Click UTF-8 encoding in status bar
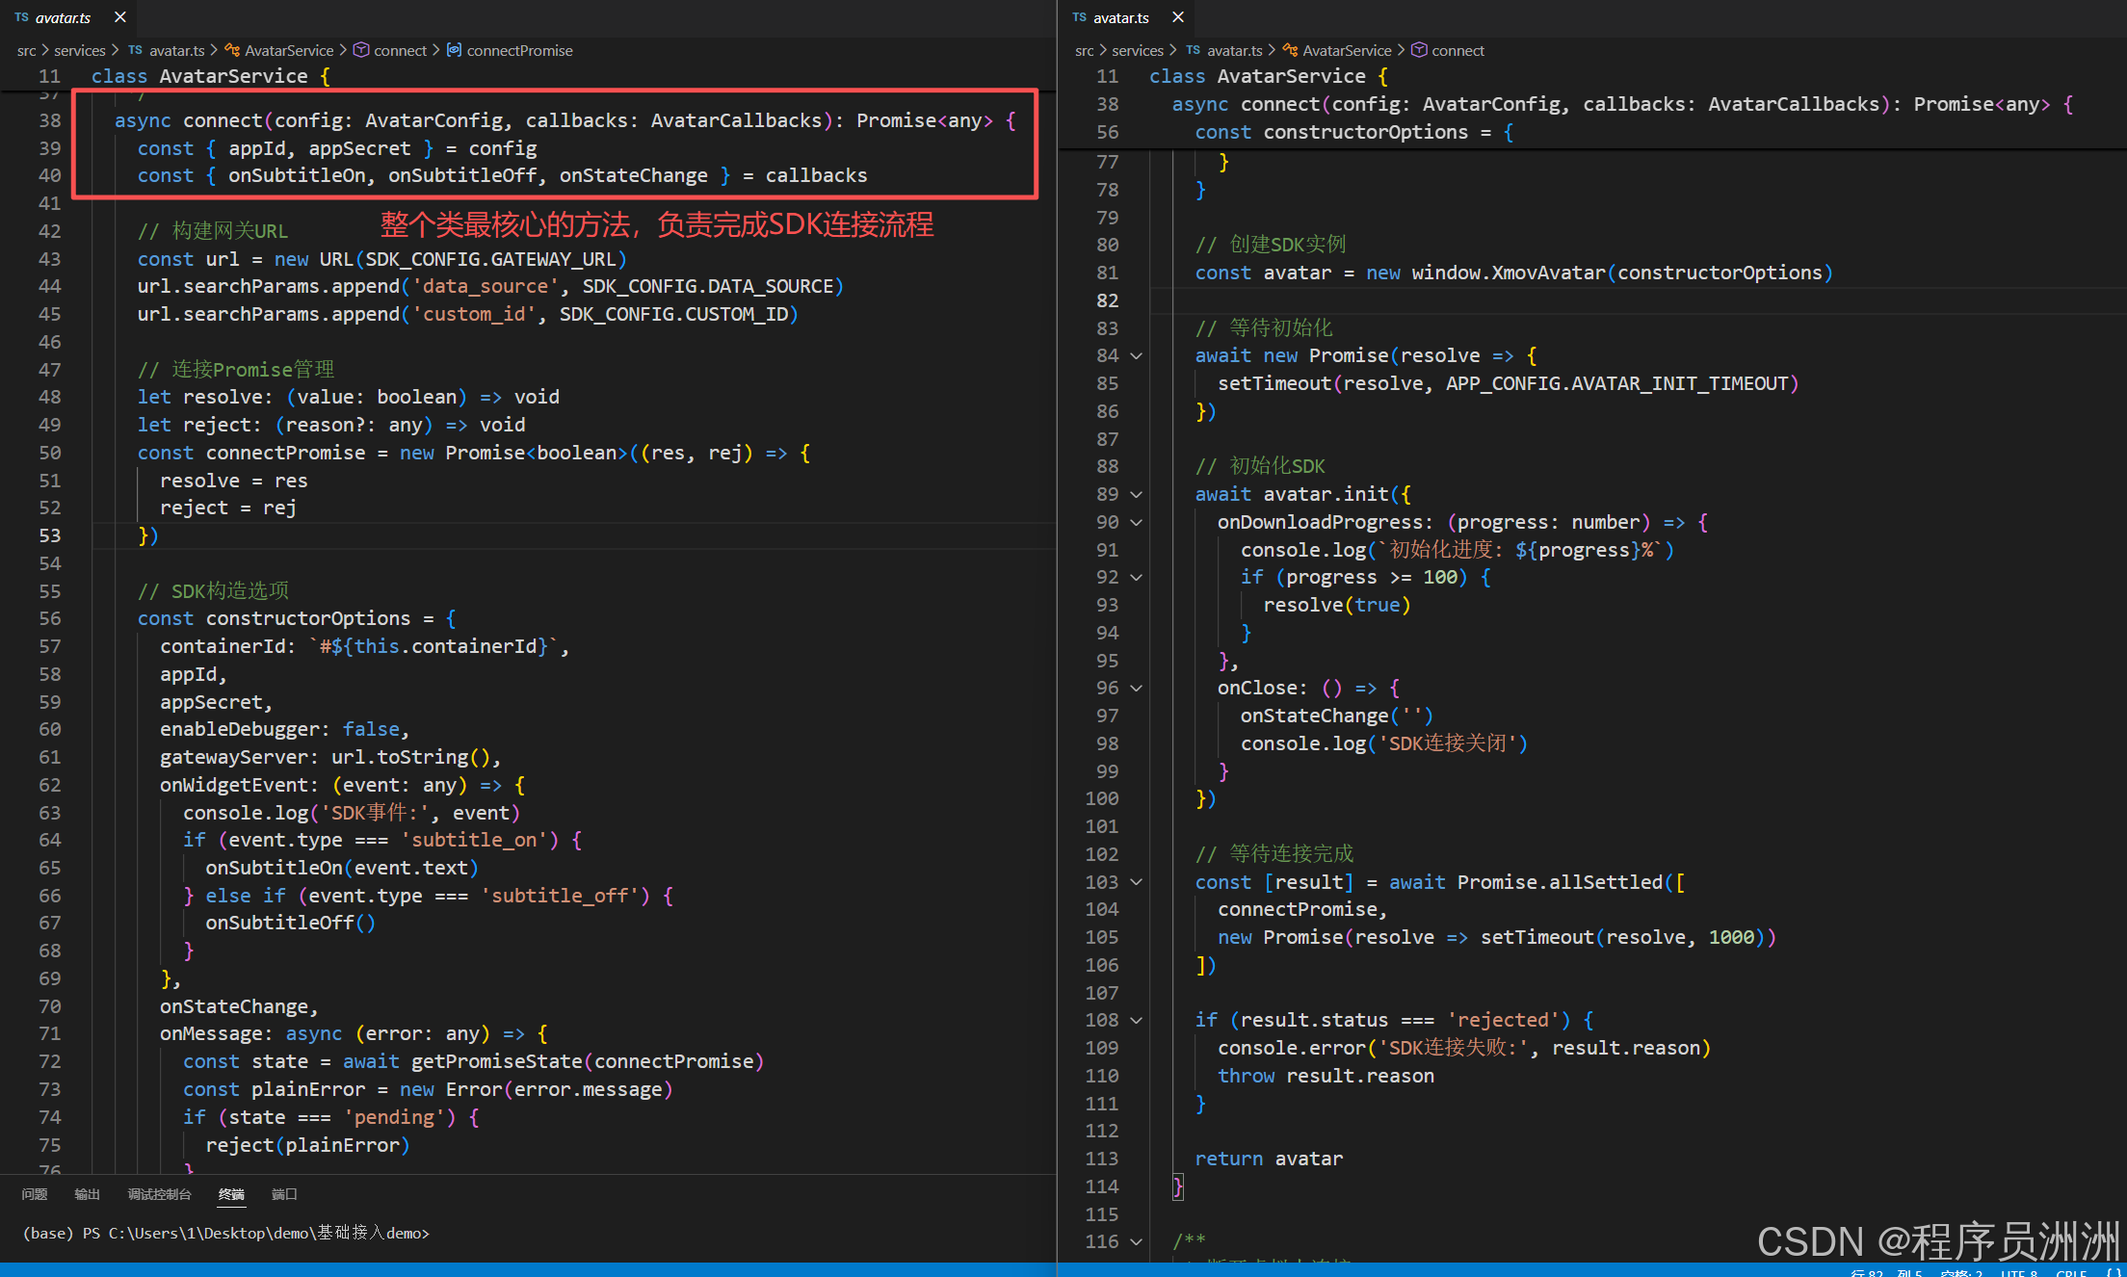2127x1277 pixels. point(2018,1272)
